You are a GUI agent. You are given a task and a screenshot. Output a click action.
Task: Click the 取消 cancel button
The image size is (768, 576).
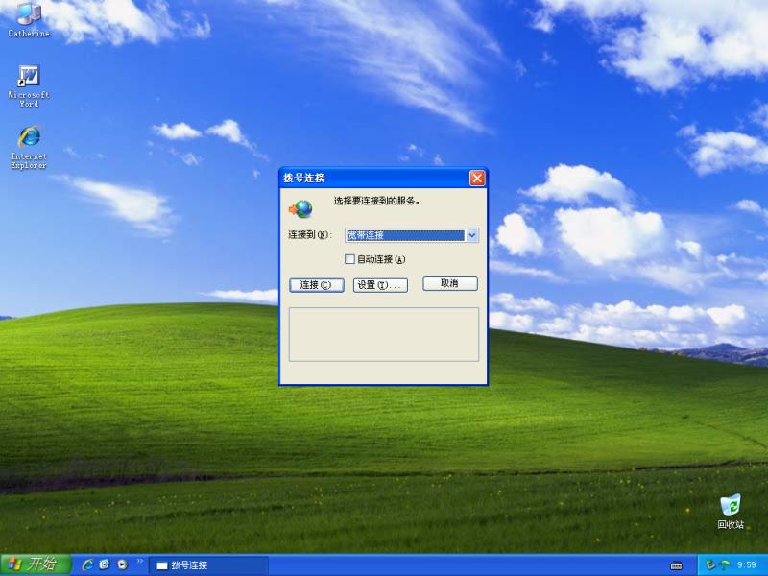coord(450,283)
